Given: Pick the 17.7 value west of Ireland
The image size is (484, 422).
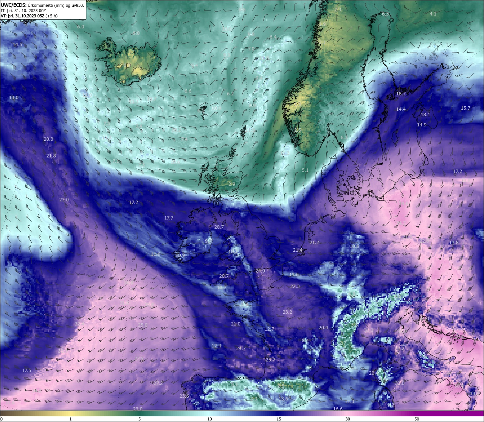Looking at the screenshot, I should 169,218.
